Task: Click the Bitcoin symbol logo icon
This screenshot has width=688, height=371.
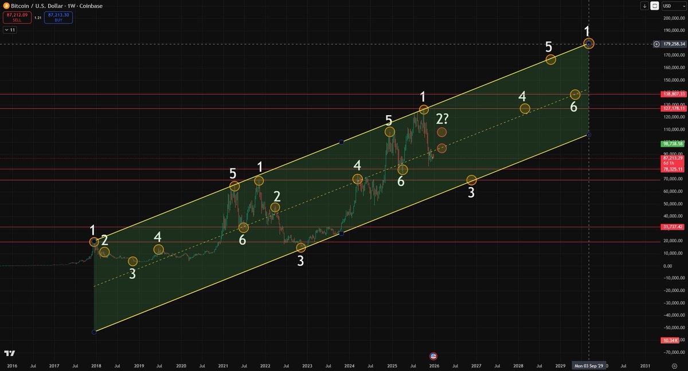Action: (7, 6)
